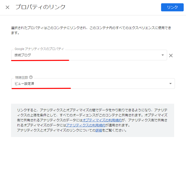
Task: Open help icon next to 視聴回数
Action: point(31,77)
